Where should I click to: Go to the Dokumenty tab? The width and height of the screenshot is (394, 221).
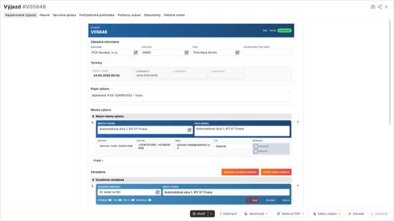click(x=153, y=15)
